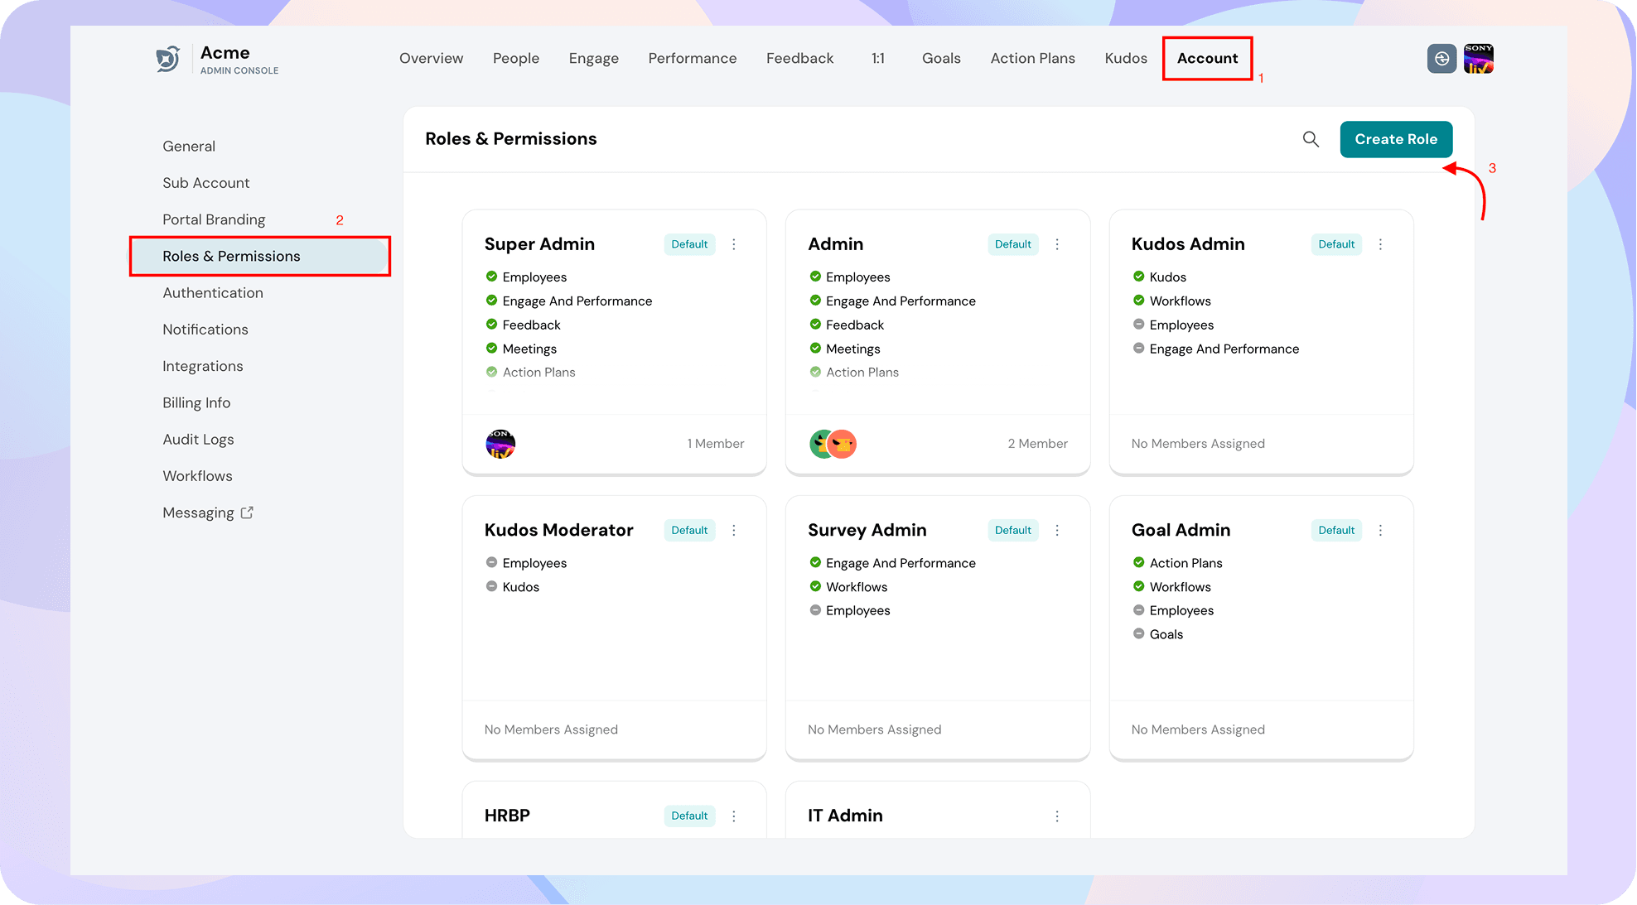Click the Admin role member avatars
1637x905 pixels.
[833, 444]
